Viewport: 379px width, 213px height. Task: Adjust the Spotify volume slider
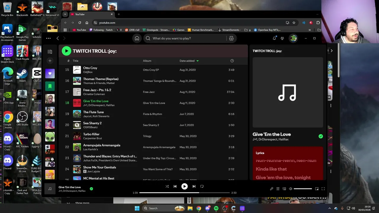click(x=303, y=189)
